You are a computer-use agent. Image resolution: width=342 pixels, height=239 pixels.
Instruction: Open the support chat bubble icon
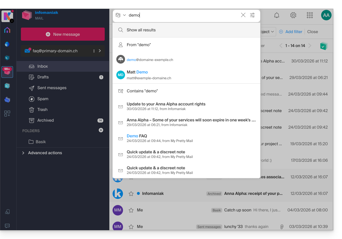7,226
